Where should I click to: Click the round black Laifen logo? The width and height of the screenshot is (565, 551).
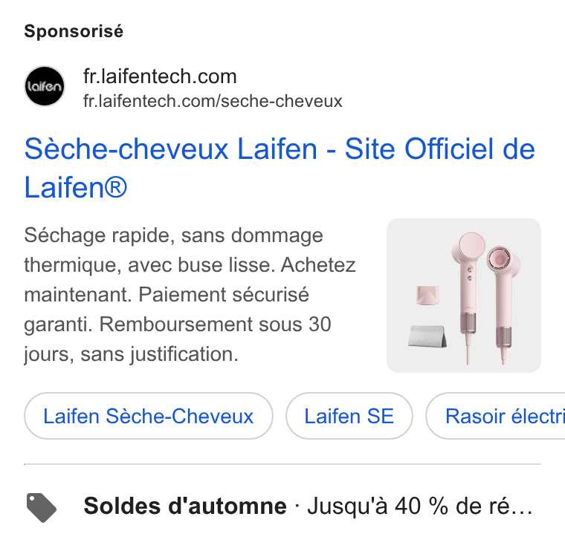click(x=45, y=86)
